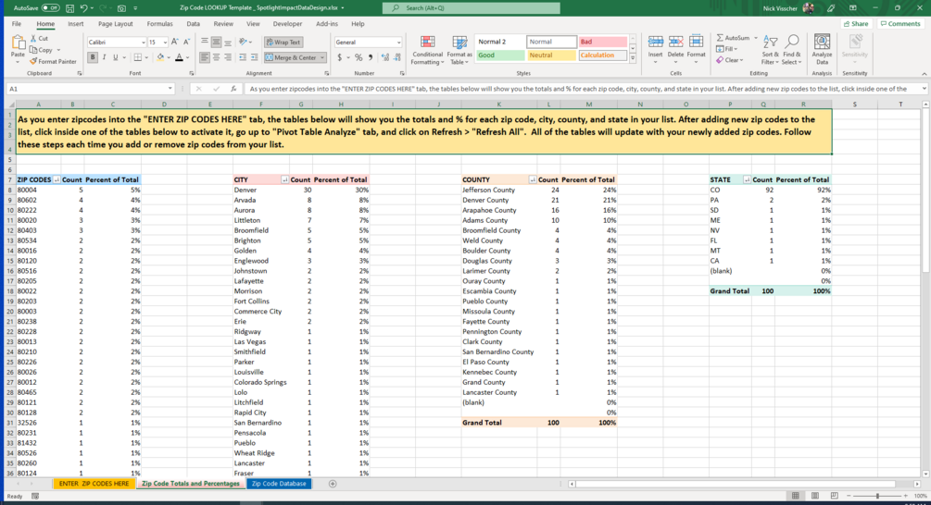
Task: Click Find & Select magnifier icon
Action: coord(791,42)
